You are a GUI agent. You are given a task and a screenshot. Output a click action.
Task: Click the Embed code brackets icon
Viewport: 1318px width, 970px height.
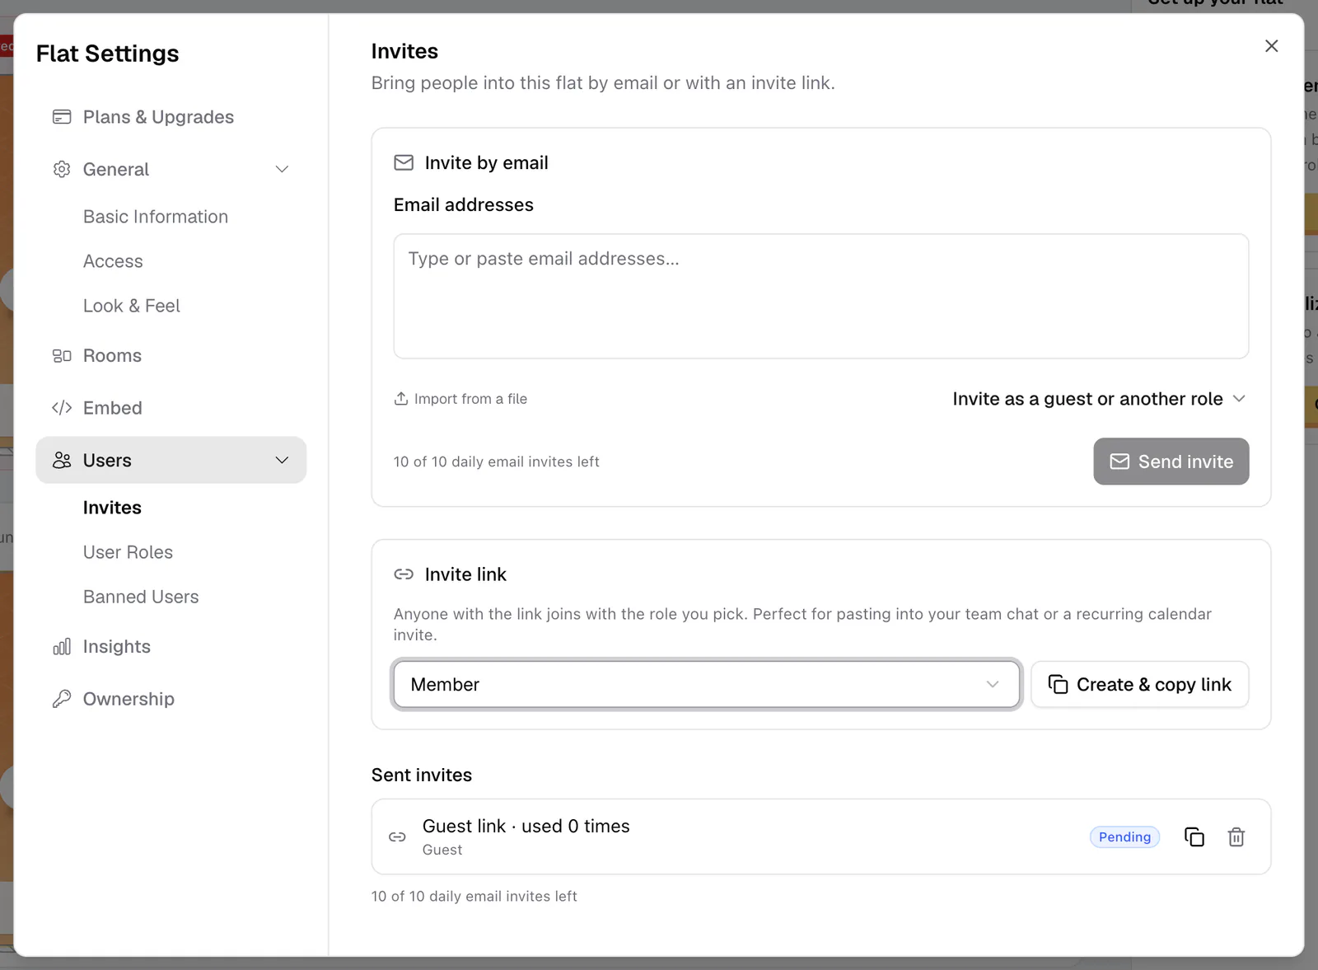click(62, 408)
